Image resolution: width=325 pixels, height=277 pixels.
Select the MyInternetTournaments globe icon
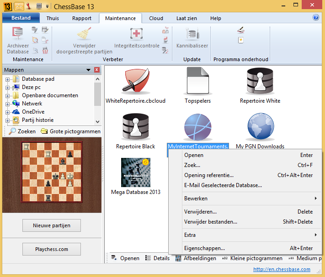point(198,127)
